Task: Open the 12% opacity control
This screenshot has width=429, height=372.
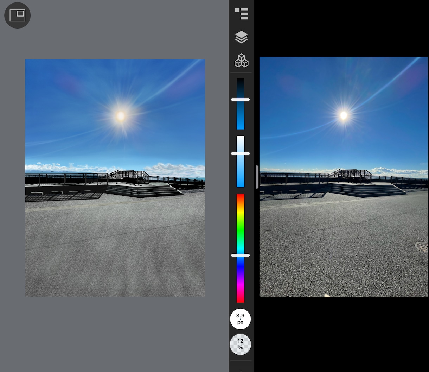Action: pyautogui.click(x=240, y=345)
